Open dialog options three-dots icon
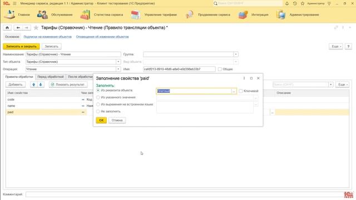Image resolution: width=356 pixels, height=200 pixels. pyautogui.click(x=244, y=78)
